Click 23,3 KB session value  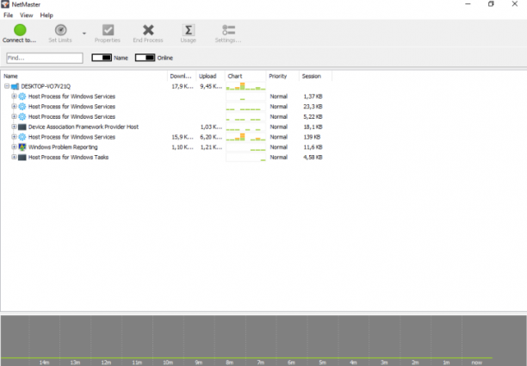click(313, 107)
